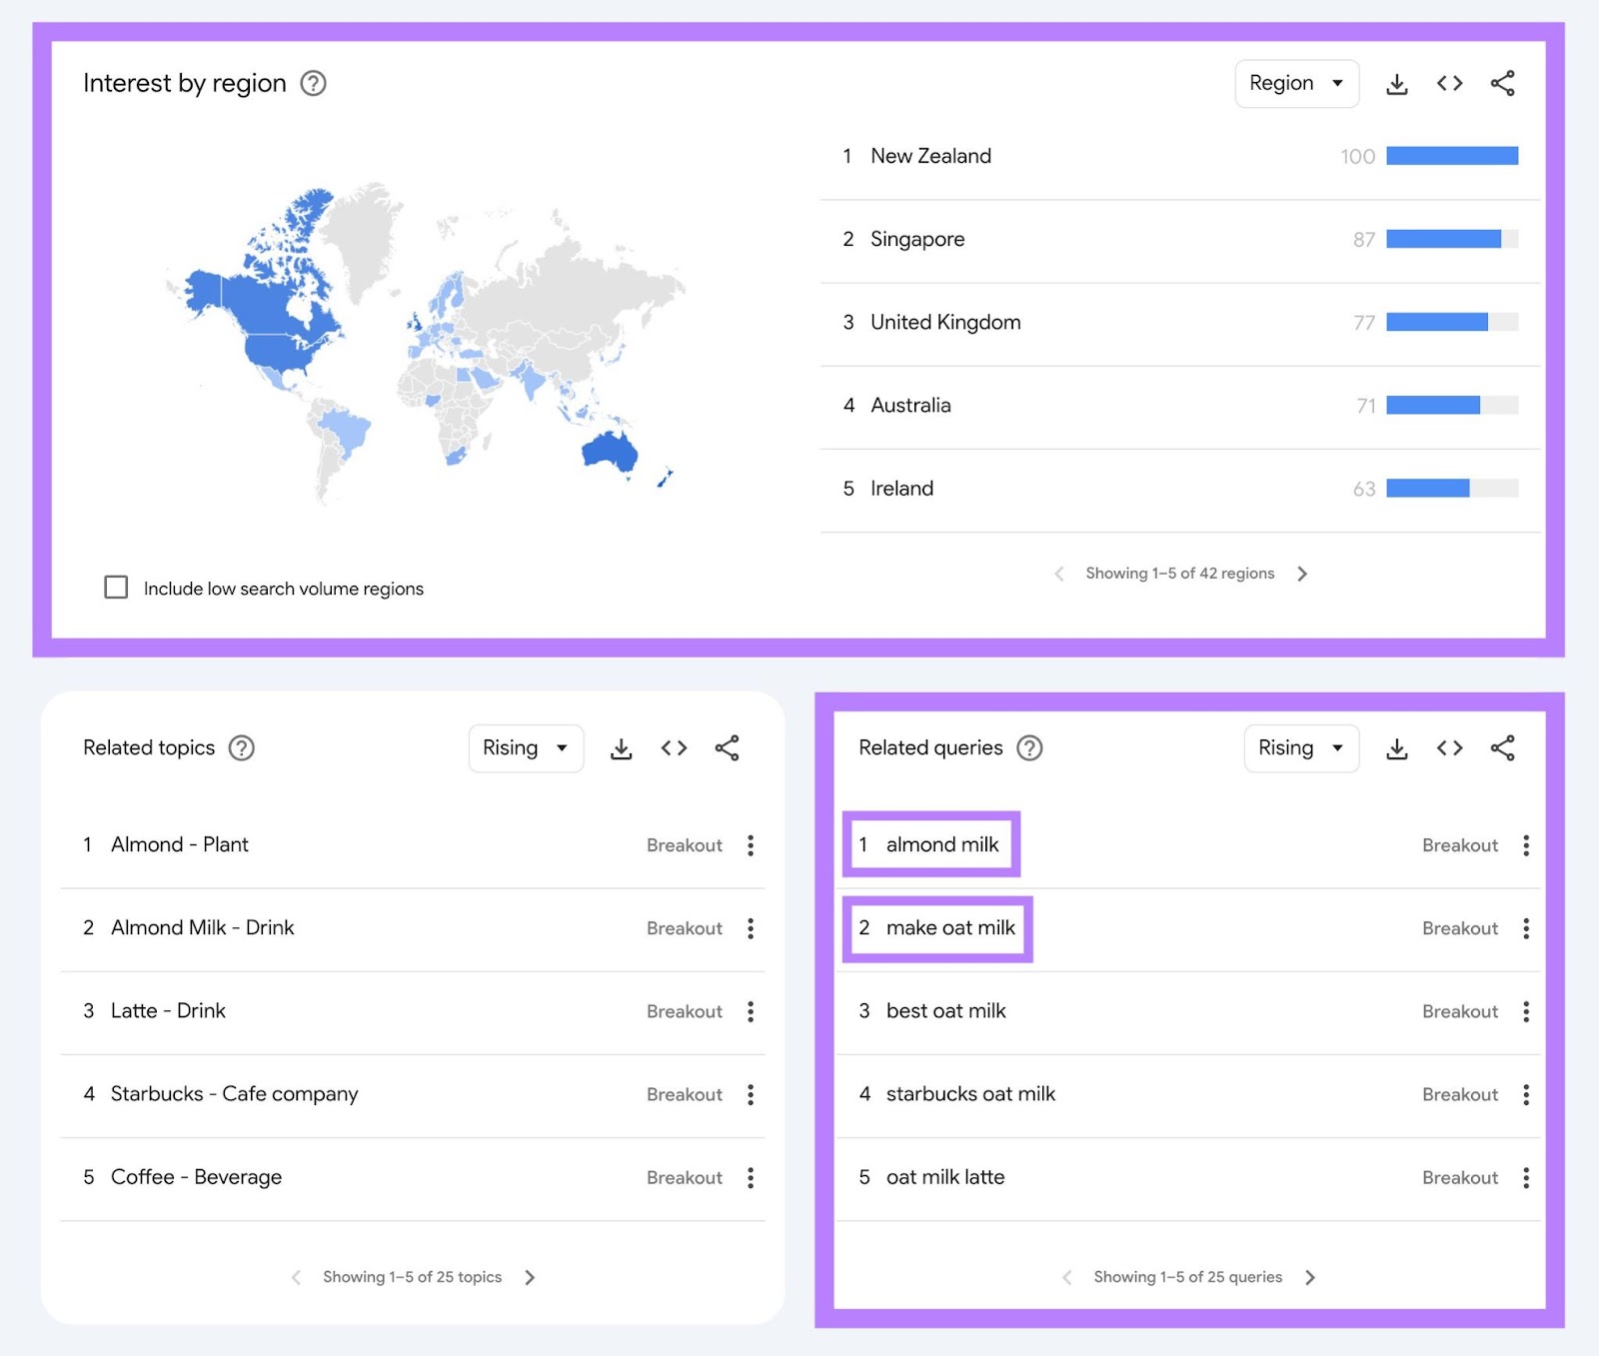Share the Related queries list
The image size is (1599, 1356).
(x=1502, y=747)
